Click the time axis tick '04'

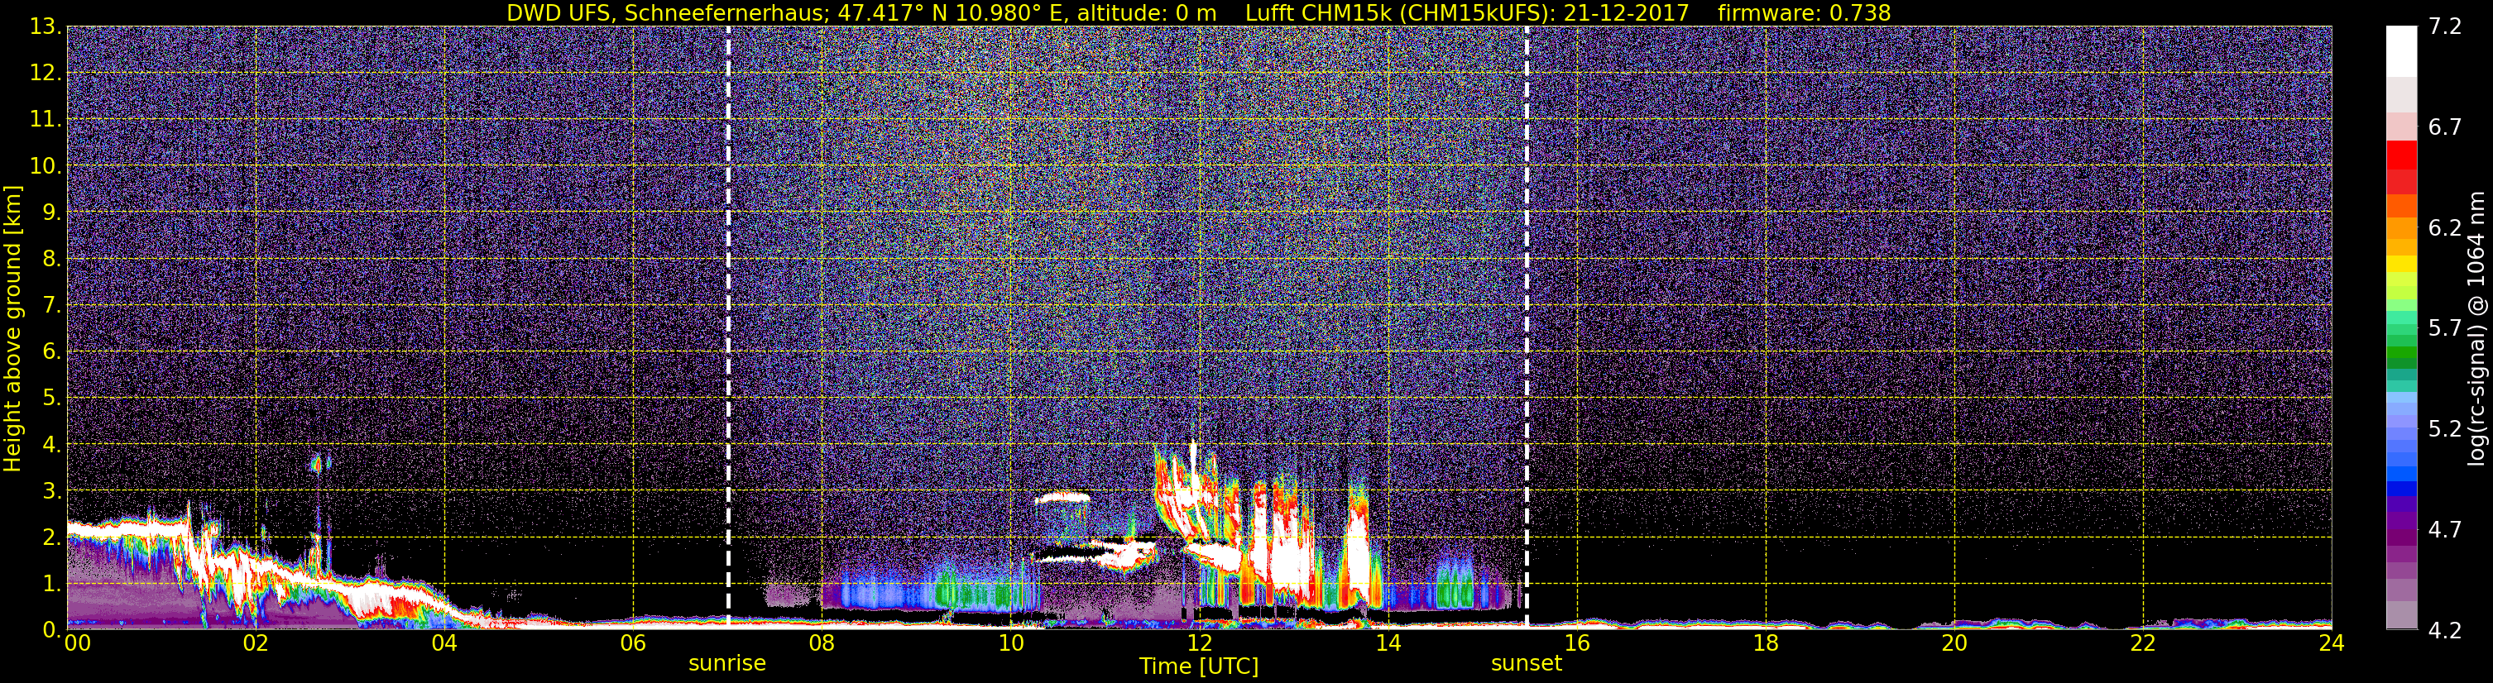pos(443,643)
